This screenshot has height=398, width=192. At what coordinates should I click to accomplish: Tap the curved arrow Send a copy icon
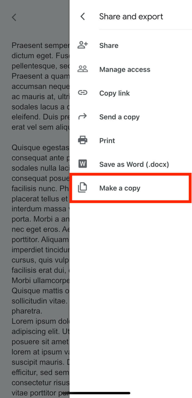(x=82, y=116)
